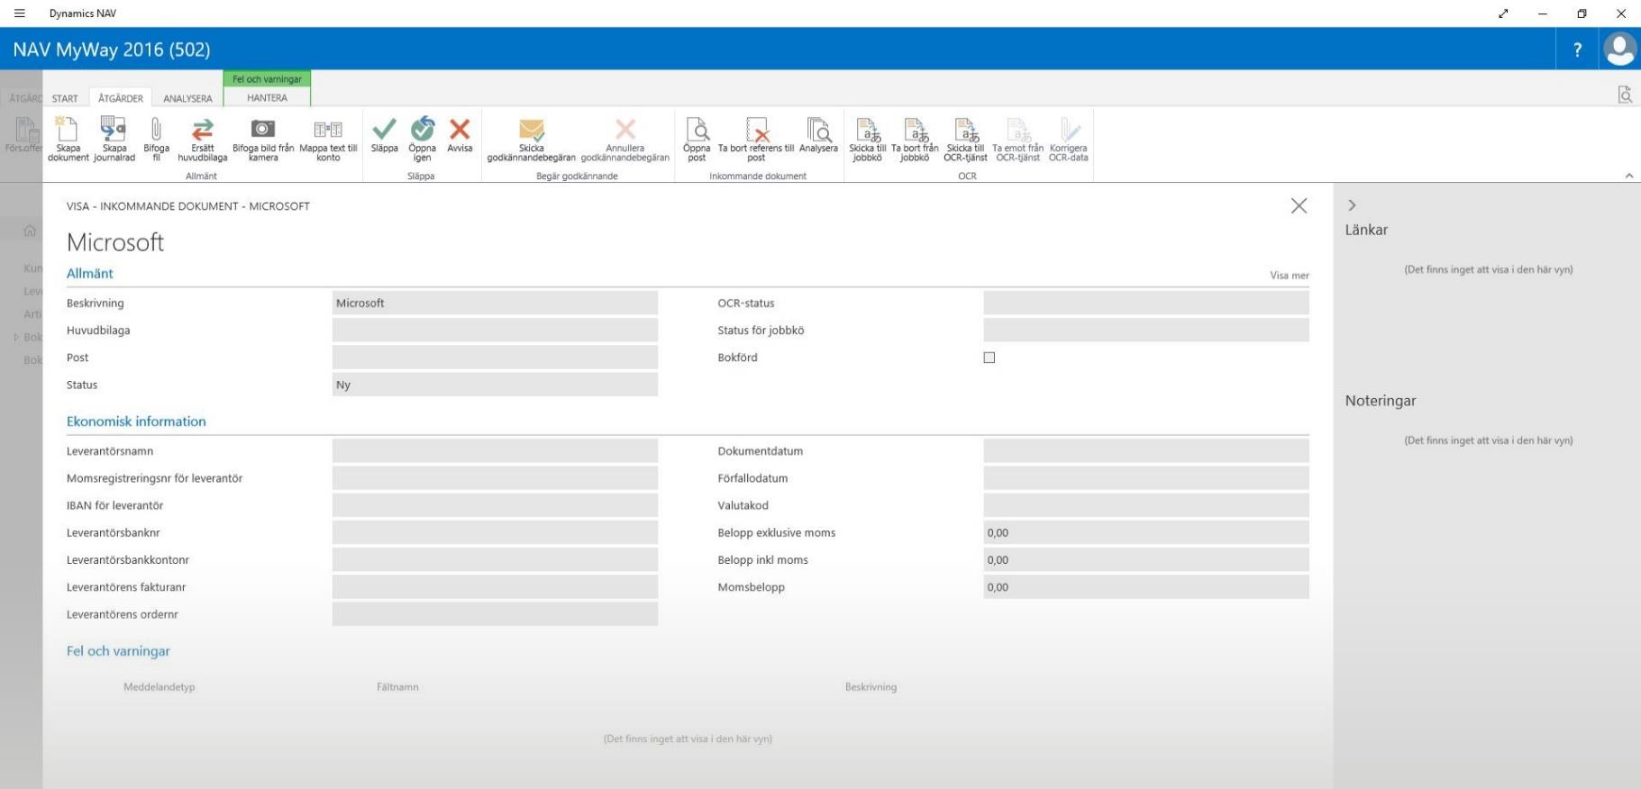This screenshot has width=1641, height=789.
Task: Click the Status för jobbkö field
Action: [1146, 331]
